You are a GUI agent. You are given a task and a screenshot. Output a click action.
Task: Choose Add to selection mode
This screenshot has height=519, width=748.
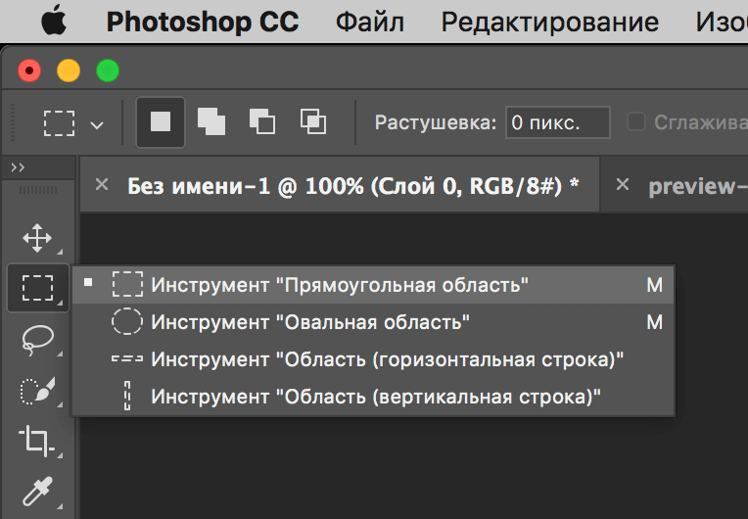211,121
